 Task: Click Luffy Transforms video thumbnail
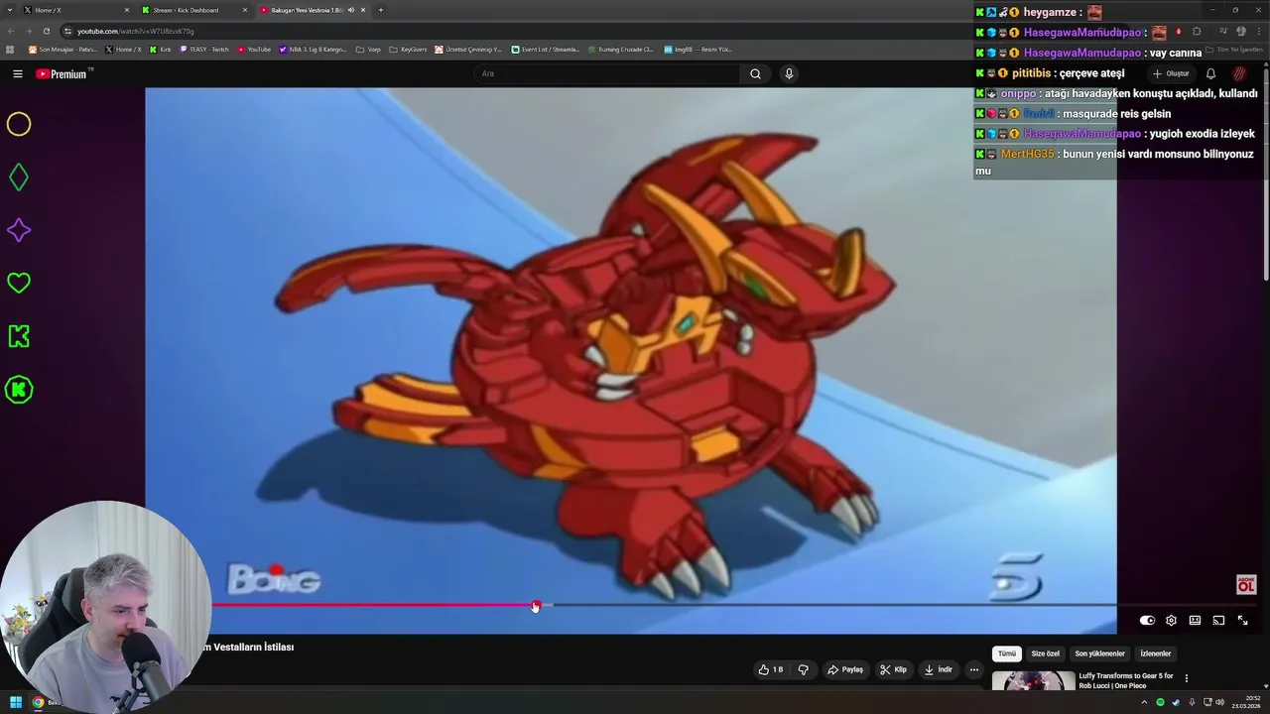(x=1033, y=681)
